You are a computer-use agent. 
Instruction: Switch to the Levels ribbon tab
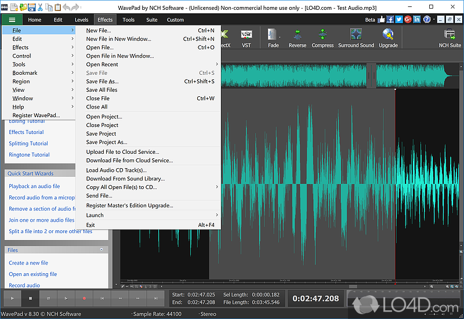[81, 20]
